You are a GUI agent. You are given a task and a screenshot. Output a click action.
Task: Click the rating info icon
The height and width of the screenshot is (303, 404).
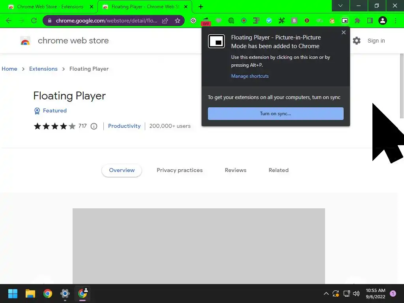pyautogui.click(x=94, y=126)
